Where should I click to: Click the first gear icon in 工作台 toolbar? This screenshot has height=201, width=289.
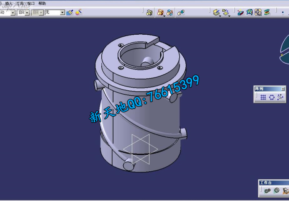click(x=267, y=191)
